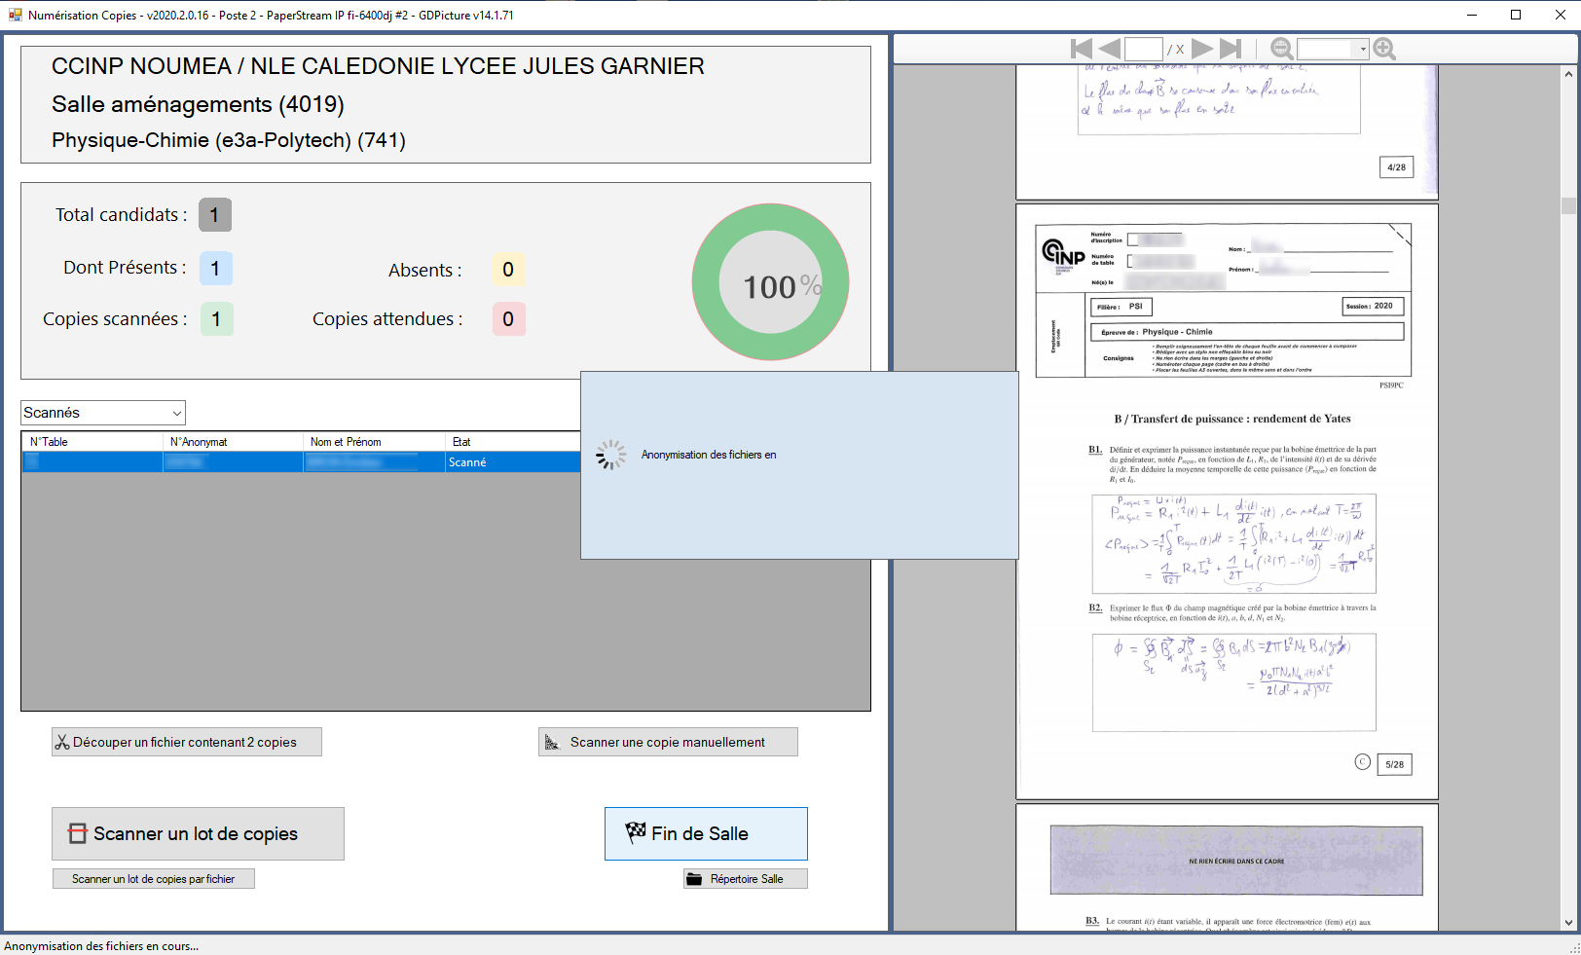Zoom in the document preview
Screen dimensions: 1581x955
point(1384,49)
